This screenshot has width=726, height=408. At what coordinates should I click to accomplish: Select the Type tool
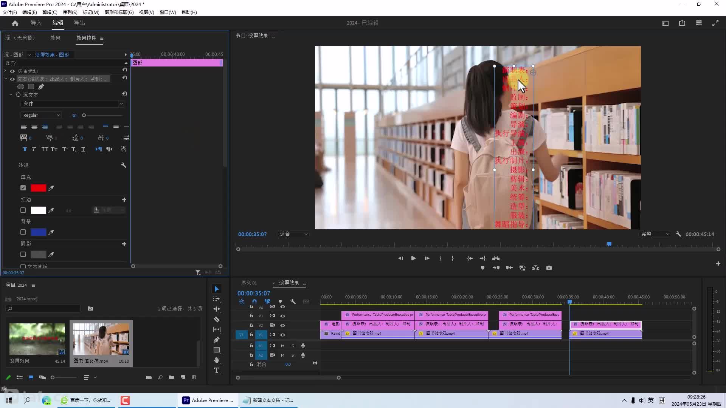[217, 370]
